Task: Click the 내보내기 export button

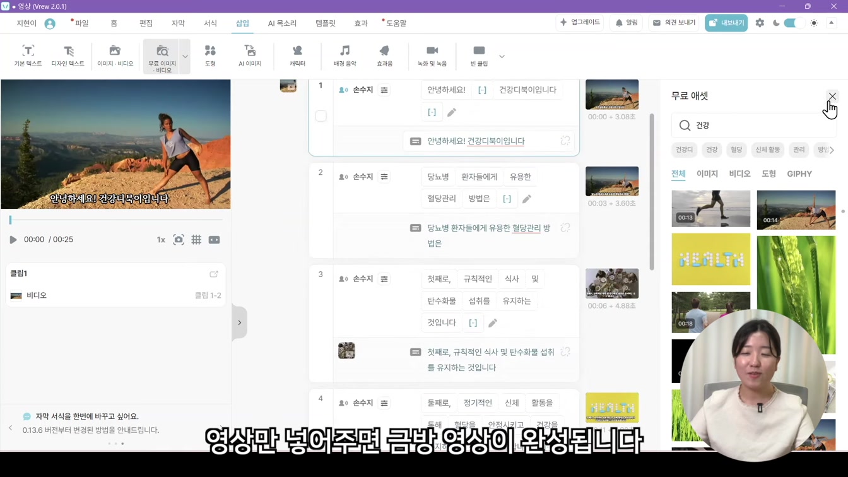Action: coord(726,23)
